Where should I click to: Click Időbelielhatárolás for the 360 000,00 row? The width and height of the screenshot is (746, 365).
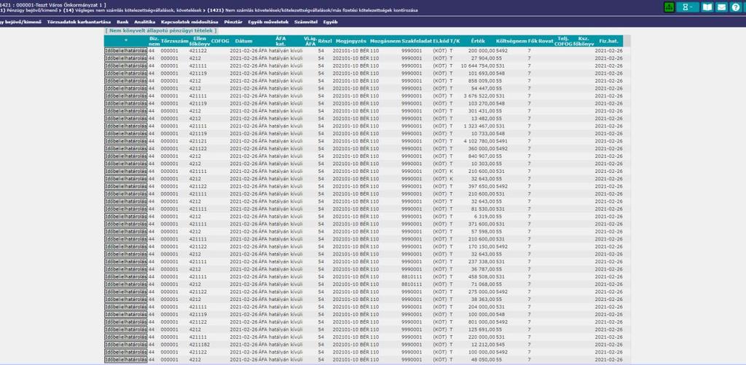click(x=126, y=148)
